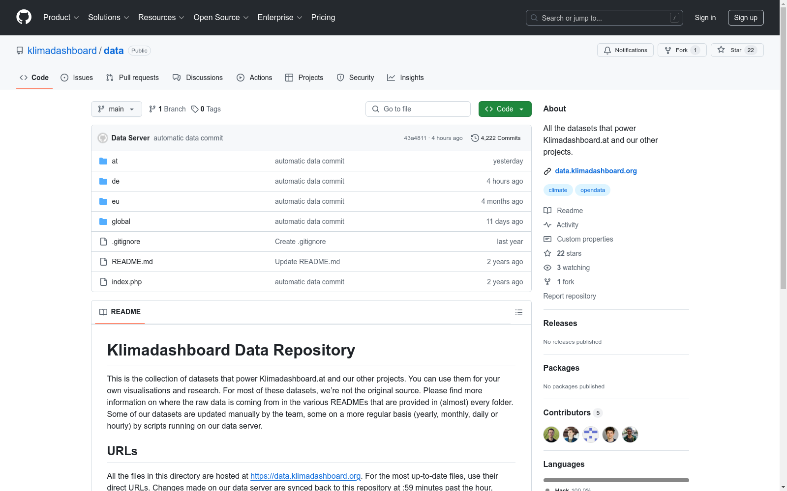Click the Data Server avatar icon
Screen dimensions: 787x491
[103, 138]
